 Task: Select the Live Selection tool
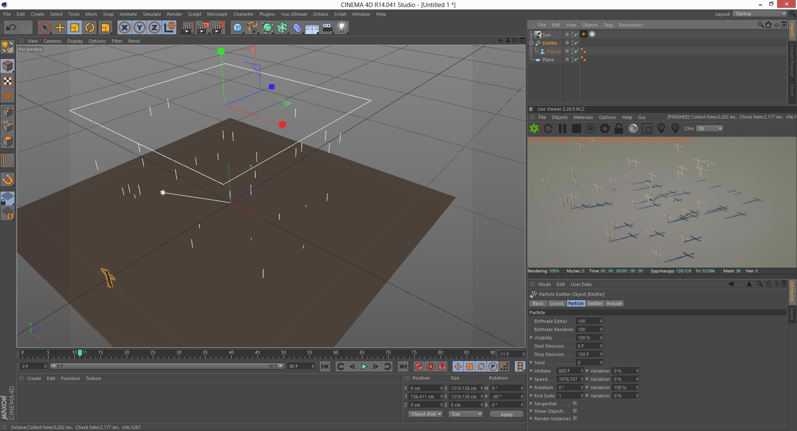[45, 28]
